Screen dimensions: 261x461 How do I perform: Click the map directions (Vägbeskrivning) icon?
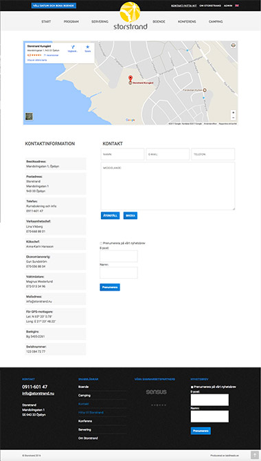coord(73,47)
